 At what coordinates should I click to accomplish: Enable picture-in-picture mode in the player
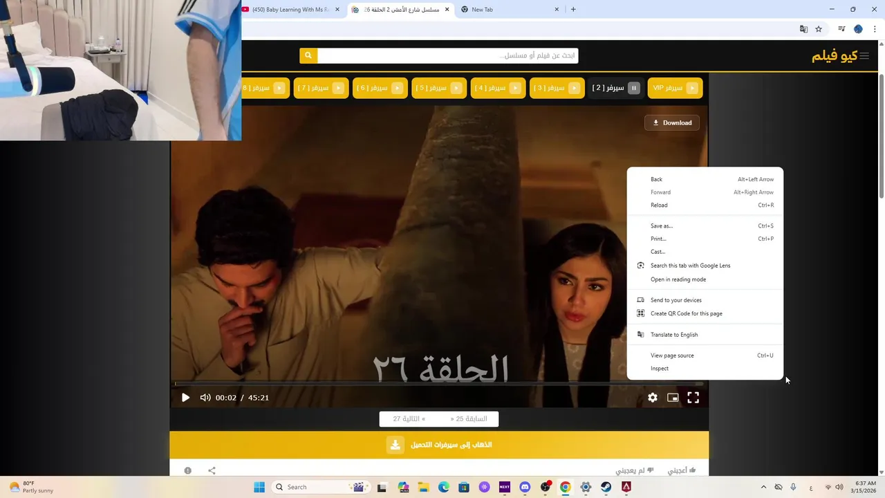tap(673, 398)
